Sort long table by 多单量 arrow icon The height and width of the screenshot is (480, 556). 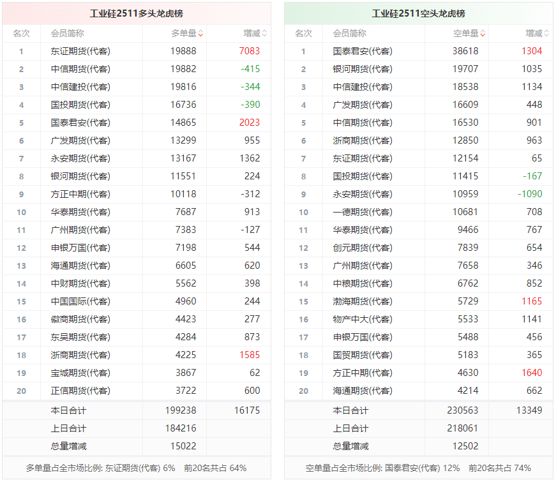coord(200,34)
